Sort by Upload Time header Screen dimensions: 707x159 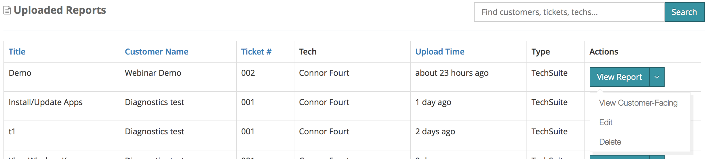pos(440,52)
